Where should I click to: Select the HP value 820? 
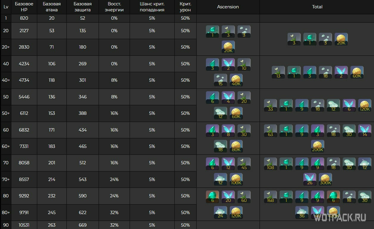coord(24,18)
